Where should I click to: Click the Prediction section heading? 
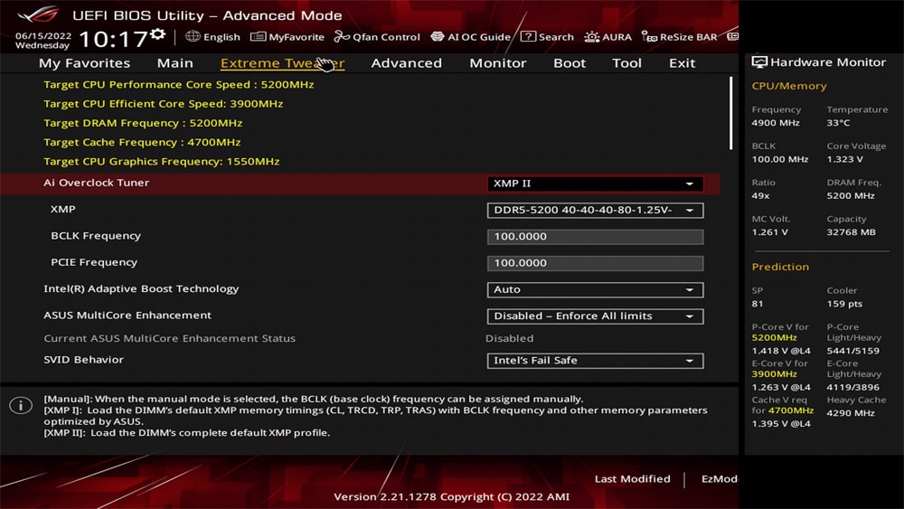tap(780, 267)
